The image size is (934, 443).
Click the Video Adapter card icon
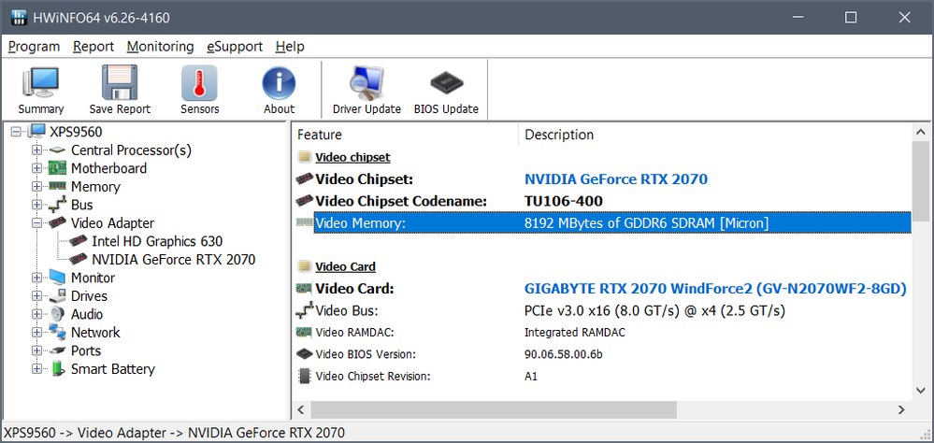click(57, 223)
